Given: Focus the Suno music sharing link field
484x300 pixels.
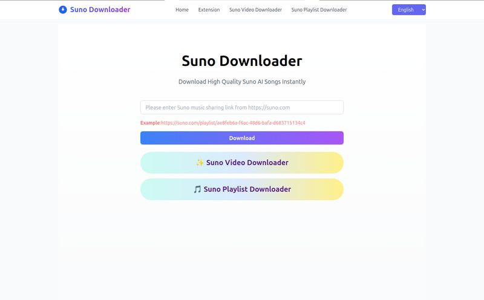Looking at the screenshot, I should (241, 108).
